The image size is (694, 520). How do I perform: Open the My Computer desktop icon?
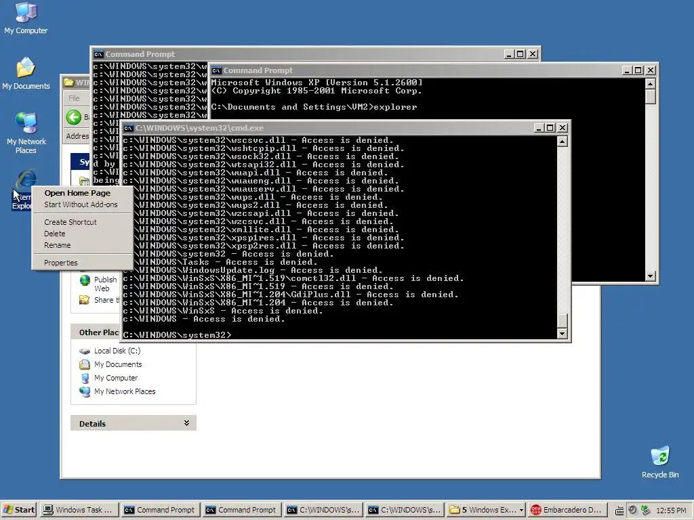coord(26,18)
